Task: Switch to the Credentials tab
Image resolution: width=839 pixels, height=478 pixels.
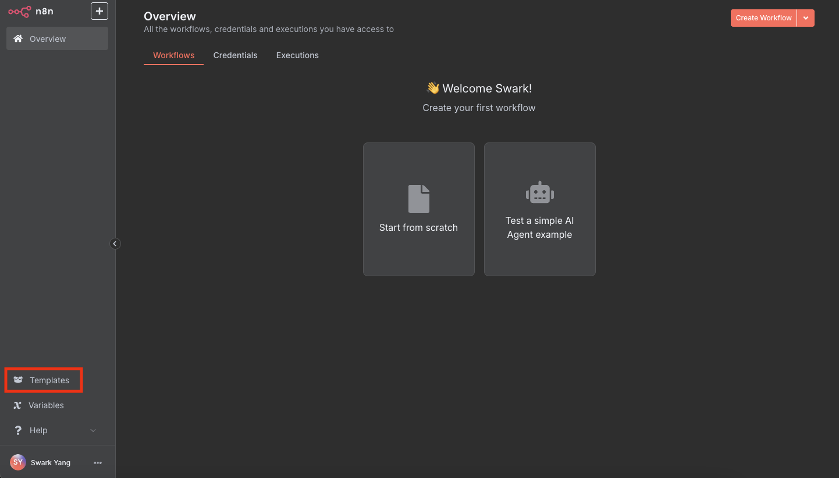Action: coord(235,55)
